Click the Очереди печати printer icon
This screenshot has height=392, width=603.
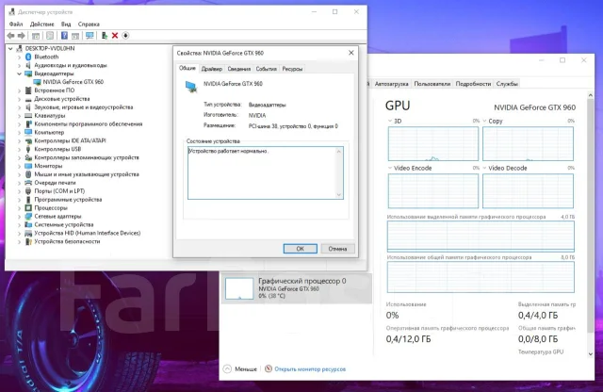click(x=28, y=183)
